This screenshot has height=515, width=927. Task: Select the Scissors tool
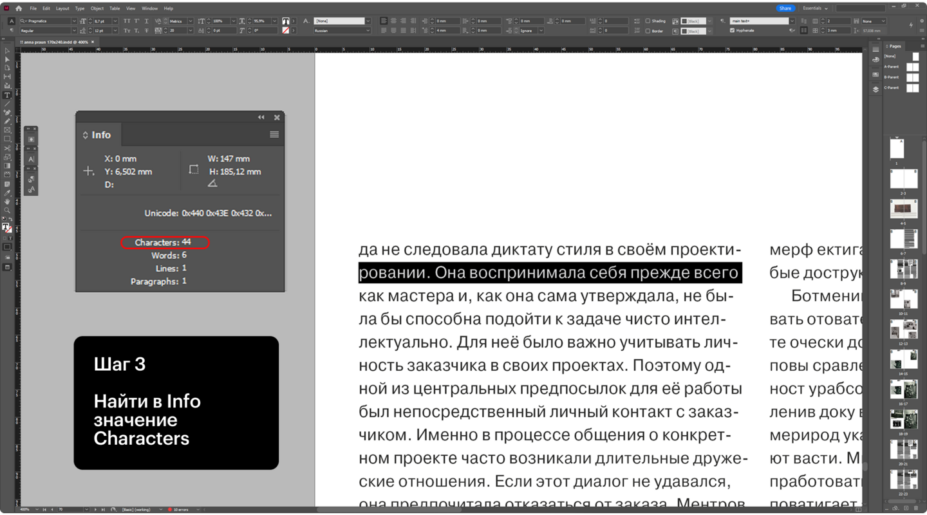point(7,148)
